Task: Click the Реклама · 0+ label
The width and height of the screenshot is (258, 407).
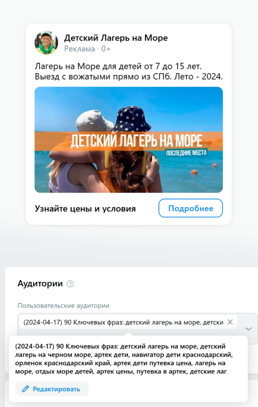Action: tap(88, 49)
